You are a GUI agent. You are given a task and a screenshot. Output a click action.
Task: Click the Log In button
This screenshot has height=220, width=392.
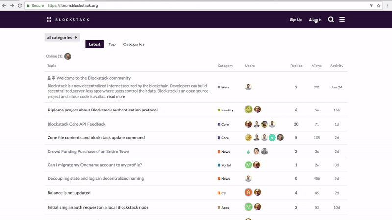click(x=315, y=20)
